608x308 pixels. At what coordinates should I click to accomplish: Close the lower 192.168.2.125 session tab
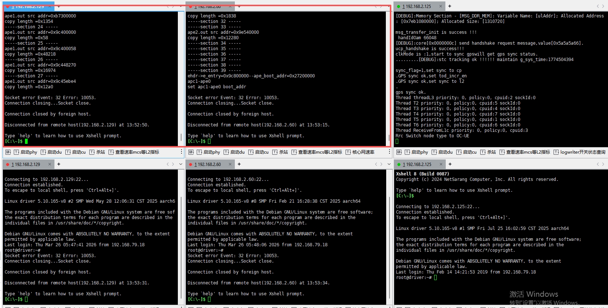441,165
